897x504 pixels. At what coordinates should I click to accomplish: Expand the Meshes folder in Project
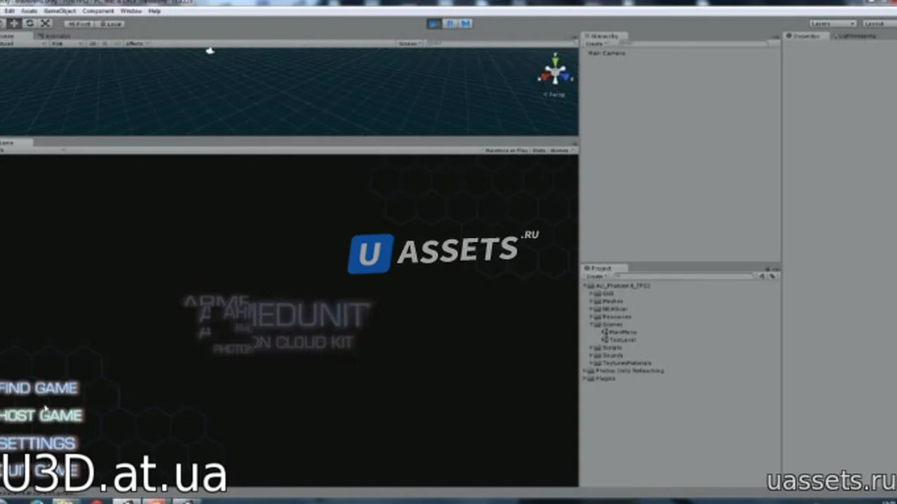[591, 302]
